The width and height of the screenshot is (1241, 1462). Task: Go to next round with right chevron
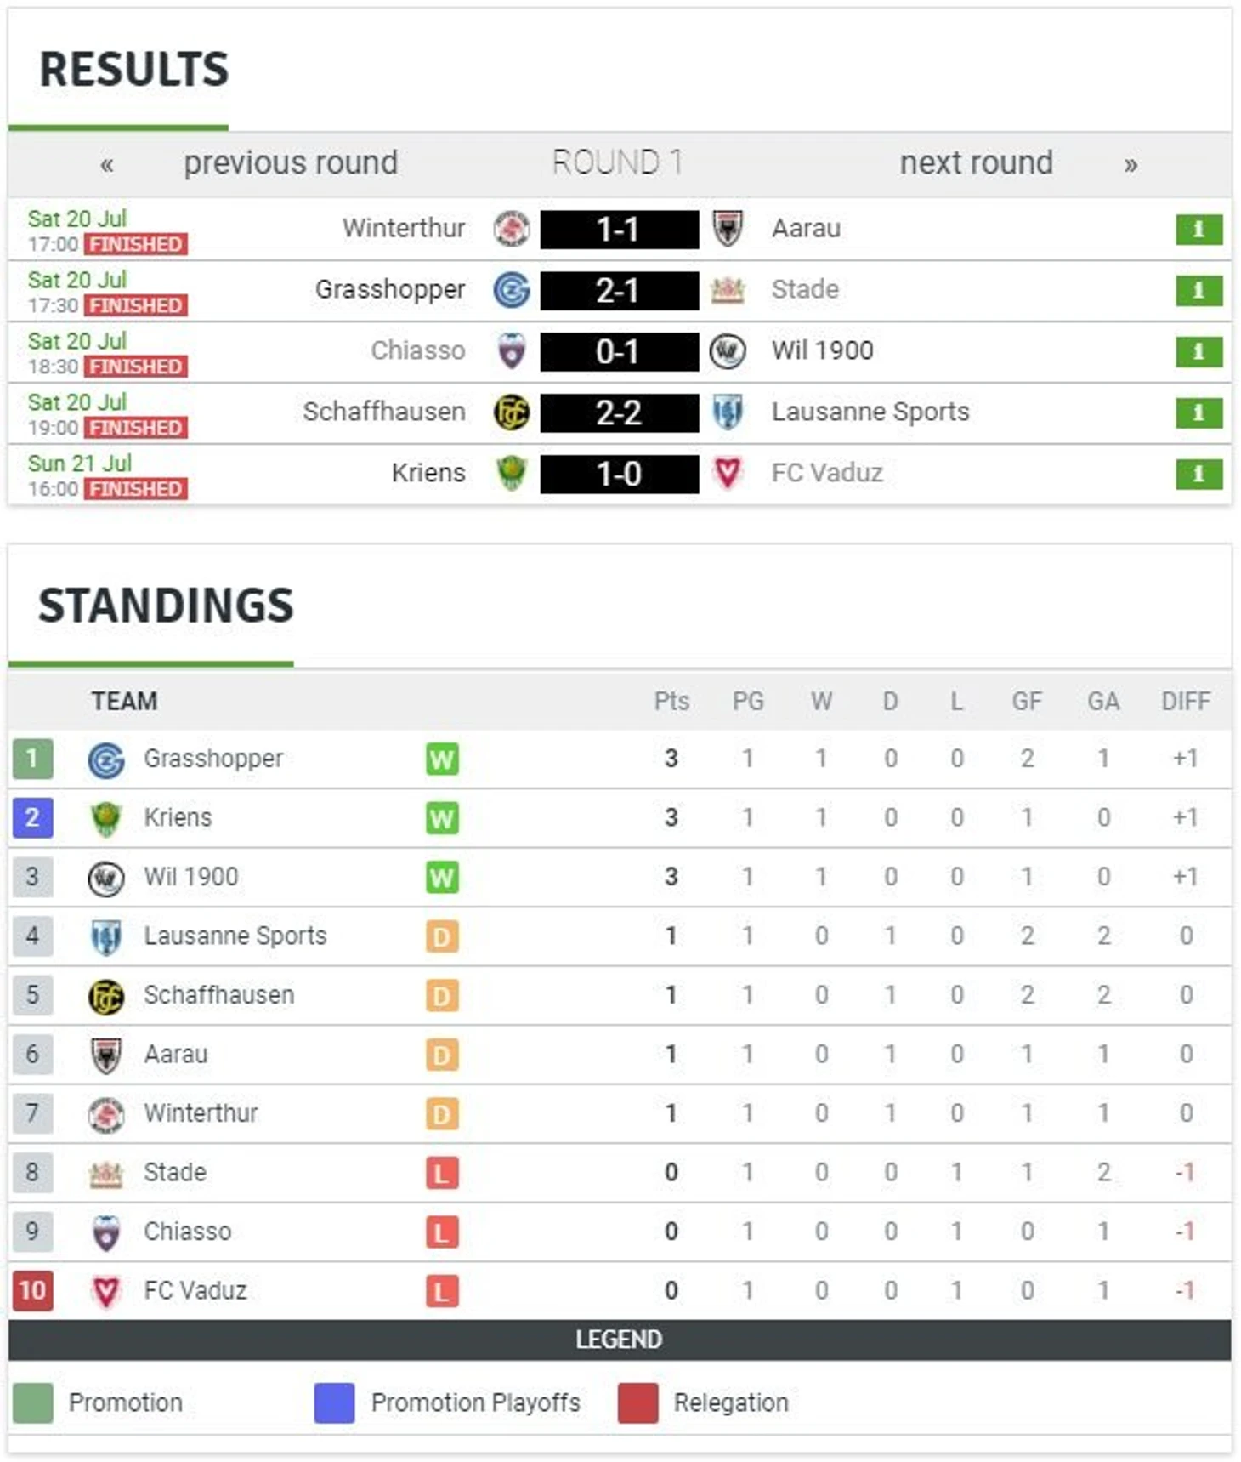[1130, 164]
